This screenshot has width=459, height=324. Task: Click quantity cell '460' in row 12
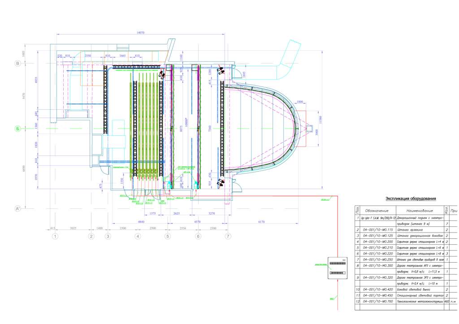pos(446,301)
